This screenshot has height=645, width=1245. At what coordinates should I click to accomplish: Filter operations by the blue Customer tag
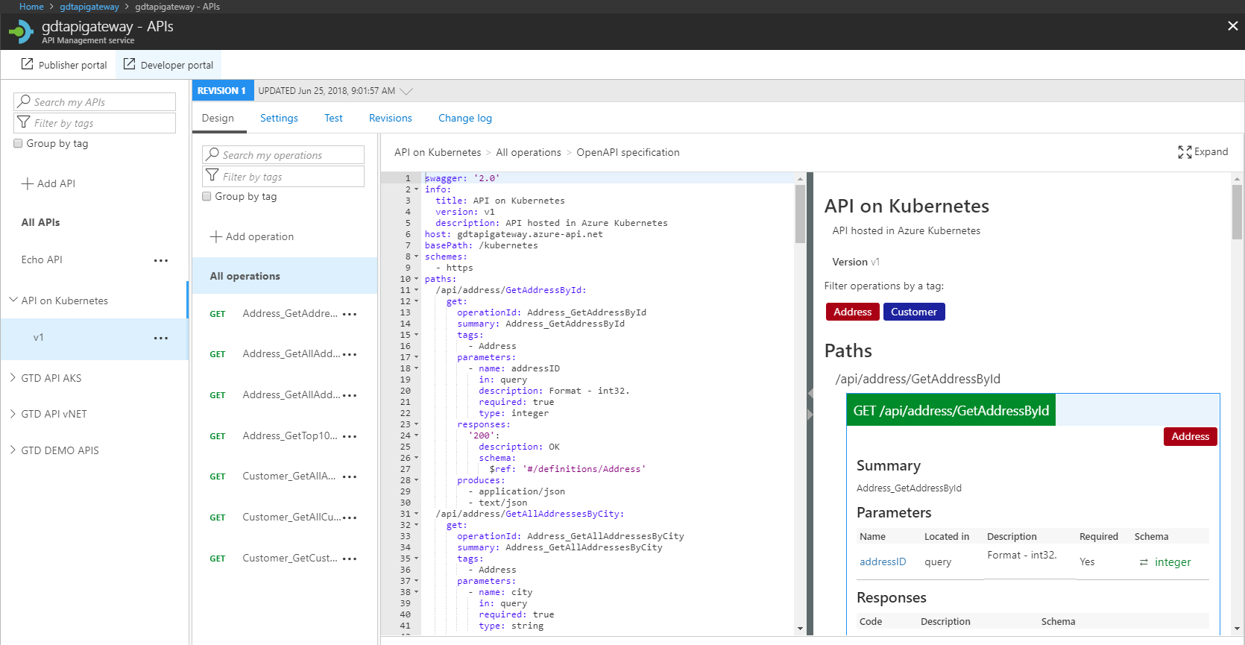(x=914, y=312)
